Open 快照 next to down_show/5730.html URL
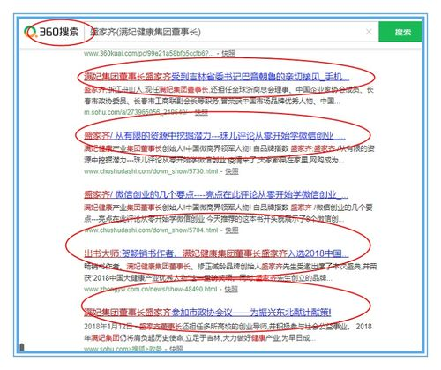Image resolution: width=441 pixels, height=370 pixels. 232,171
